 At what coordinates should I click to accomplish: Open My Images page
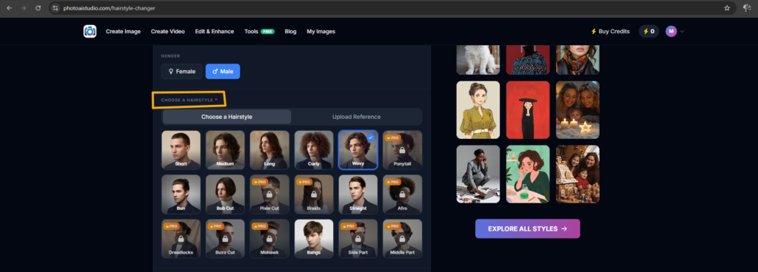[x=321, y=31]
